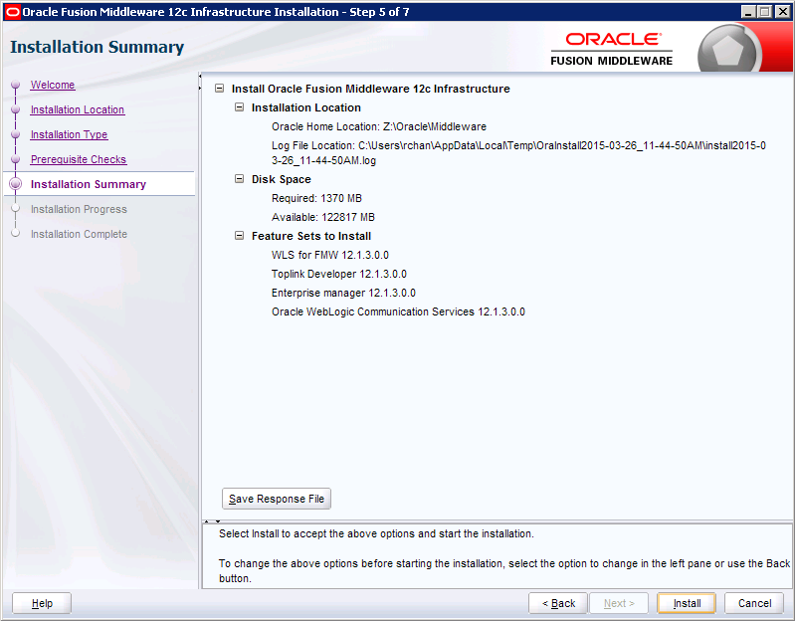795x621 pixels.
Task: Click the disabled Next button
Action: pos(619,603)
